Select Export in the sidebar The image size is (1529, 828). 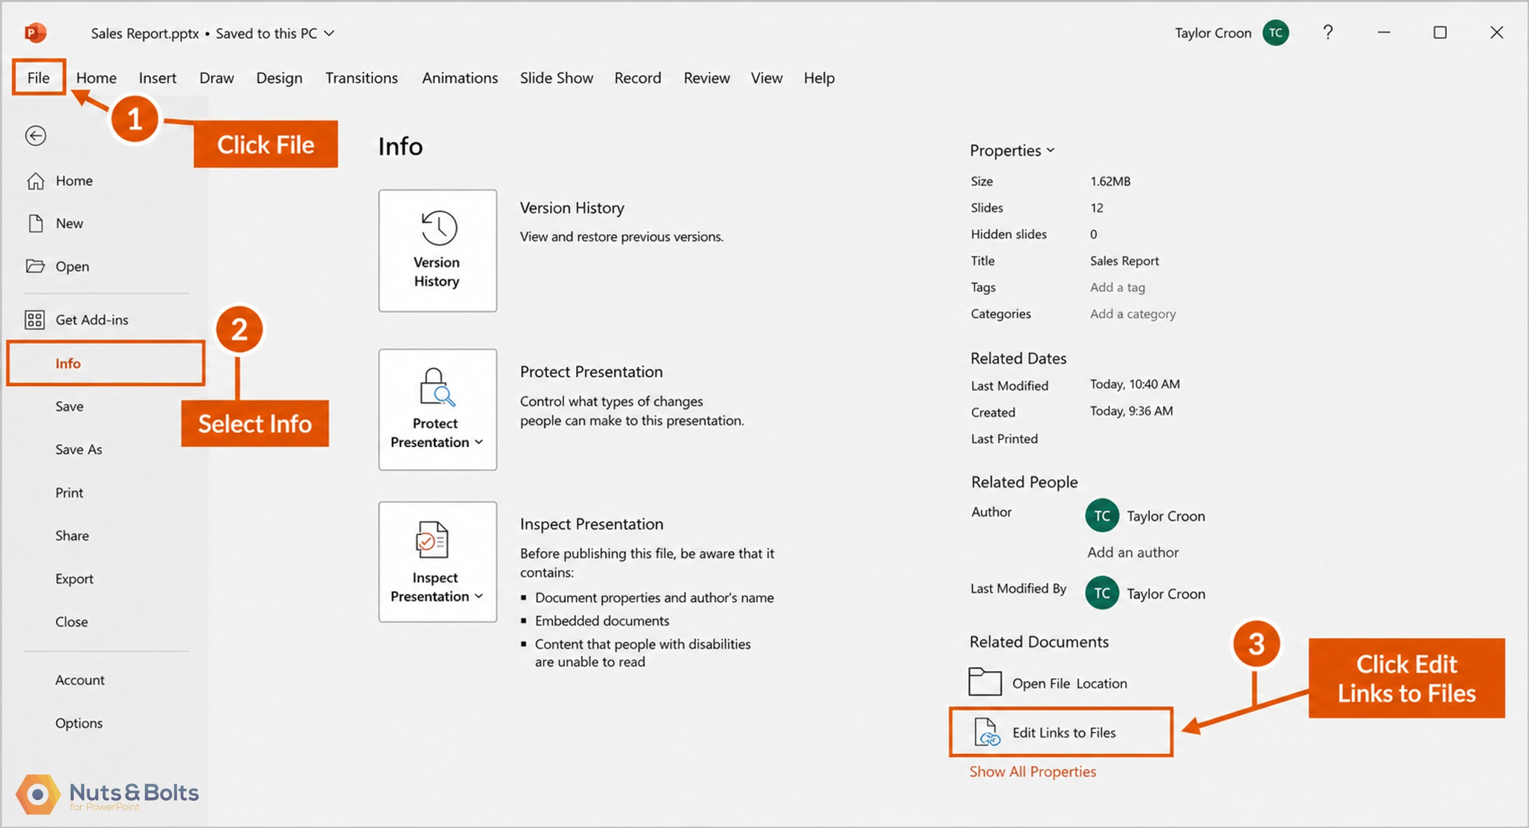pos(74,579)
